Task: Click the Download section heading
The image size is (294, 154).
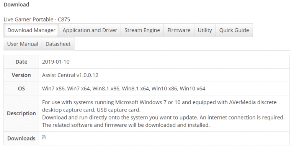Action: pyautogui.click(x=16, y=5)
